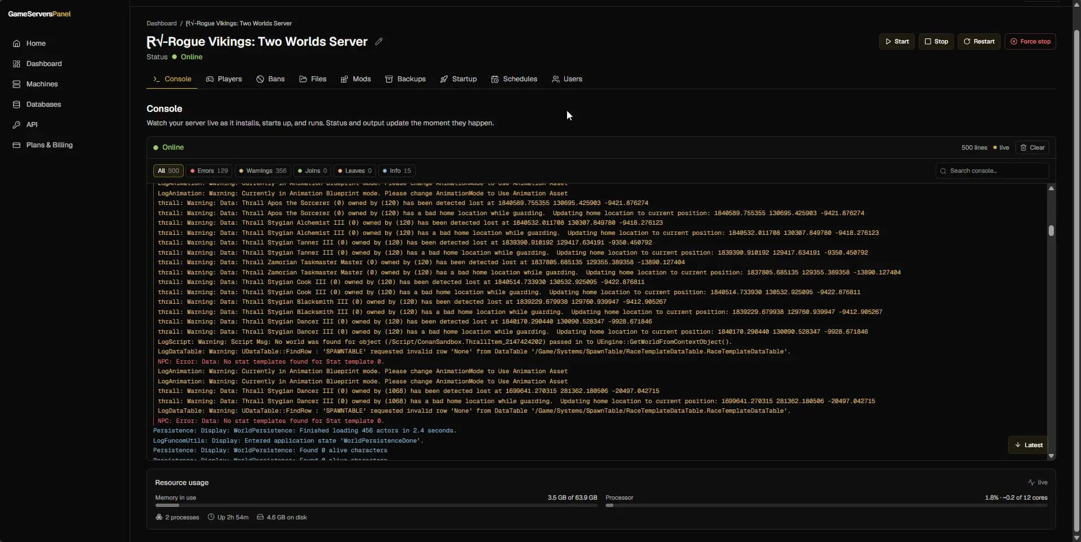Click the Force stop button

[1030, 41]
